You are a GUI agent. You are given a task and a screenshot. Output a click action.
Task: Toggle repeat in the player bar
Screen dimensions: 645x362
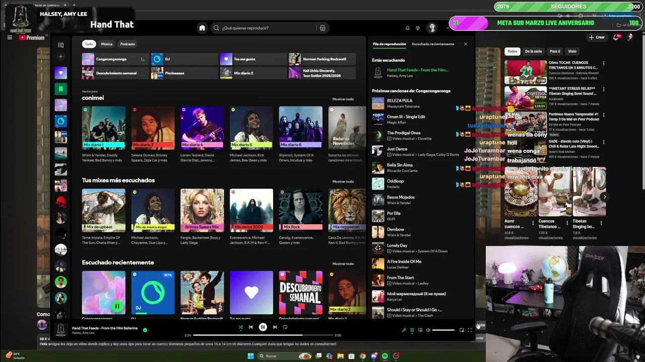click(x=285, y=327)
